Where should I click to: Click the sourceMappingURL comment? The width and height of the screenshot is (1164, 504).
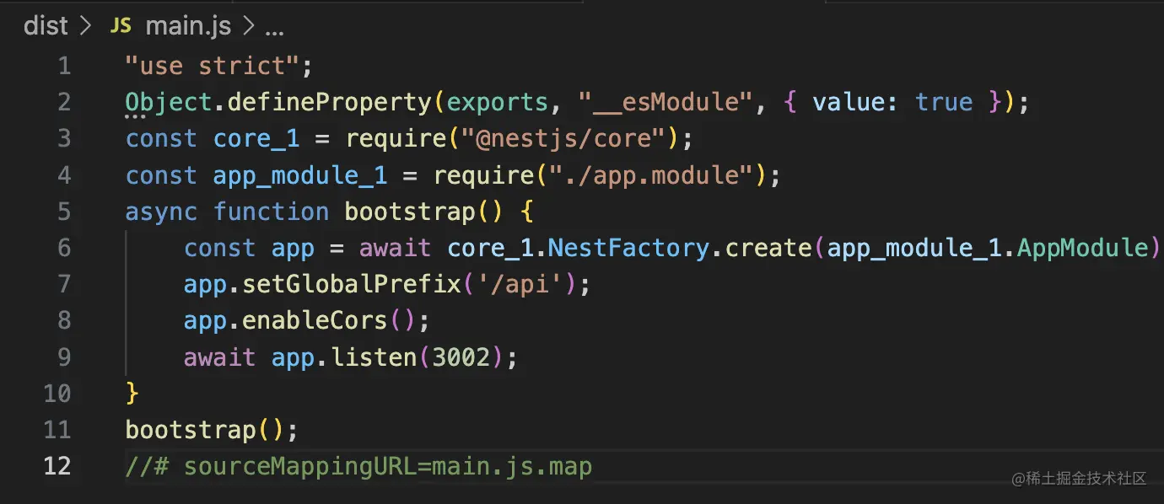[x=358, y=465]
